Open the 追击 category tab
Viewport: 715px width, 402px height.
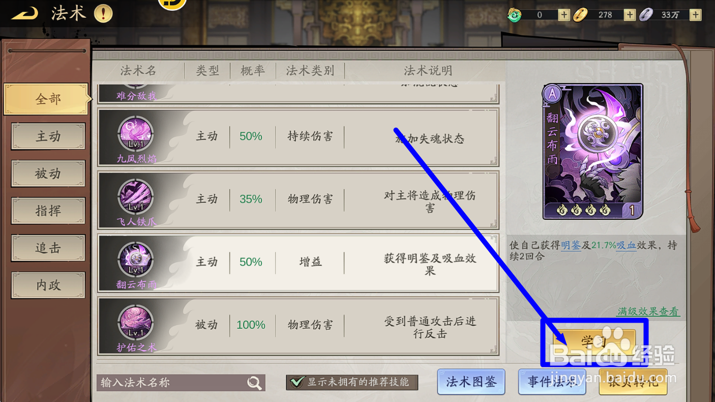[x=48, y=248]
